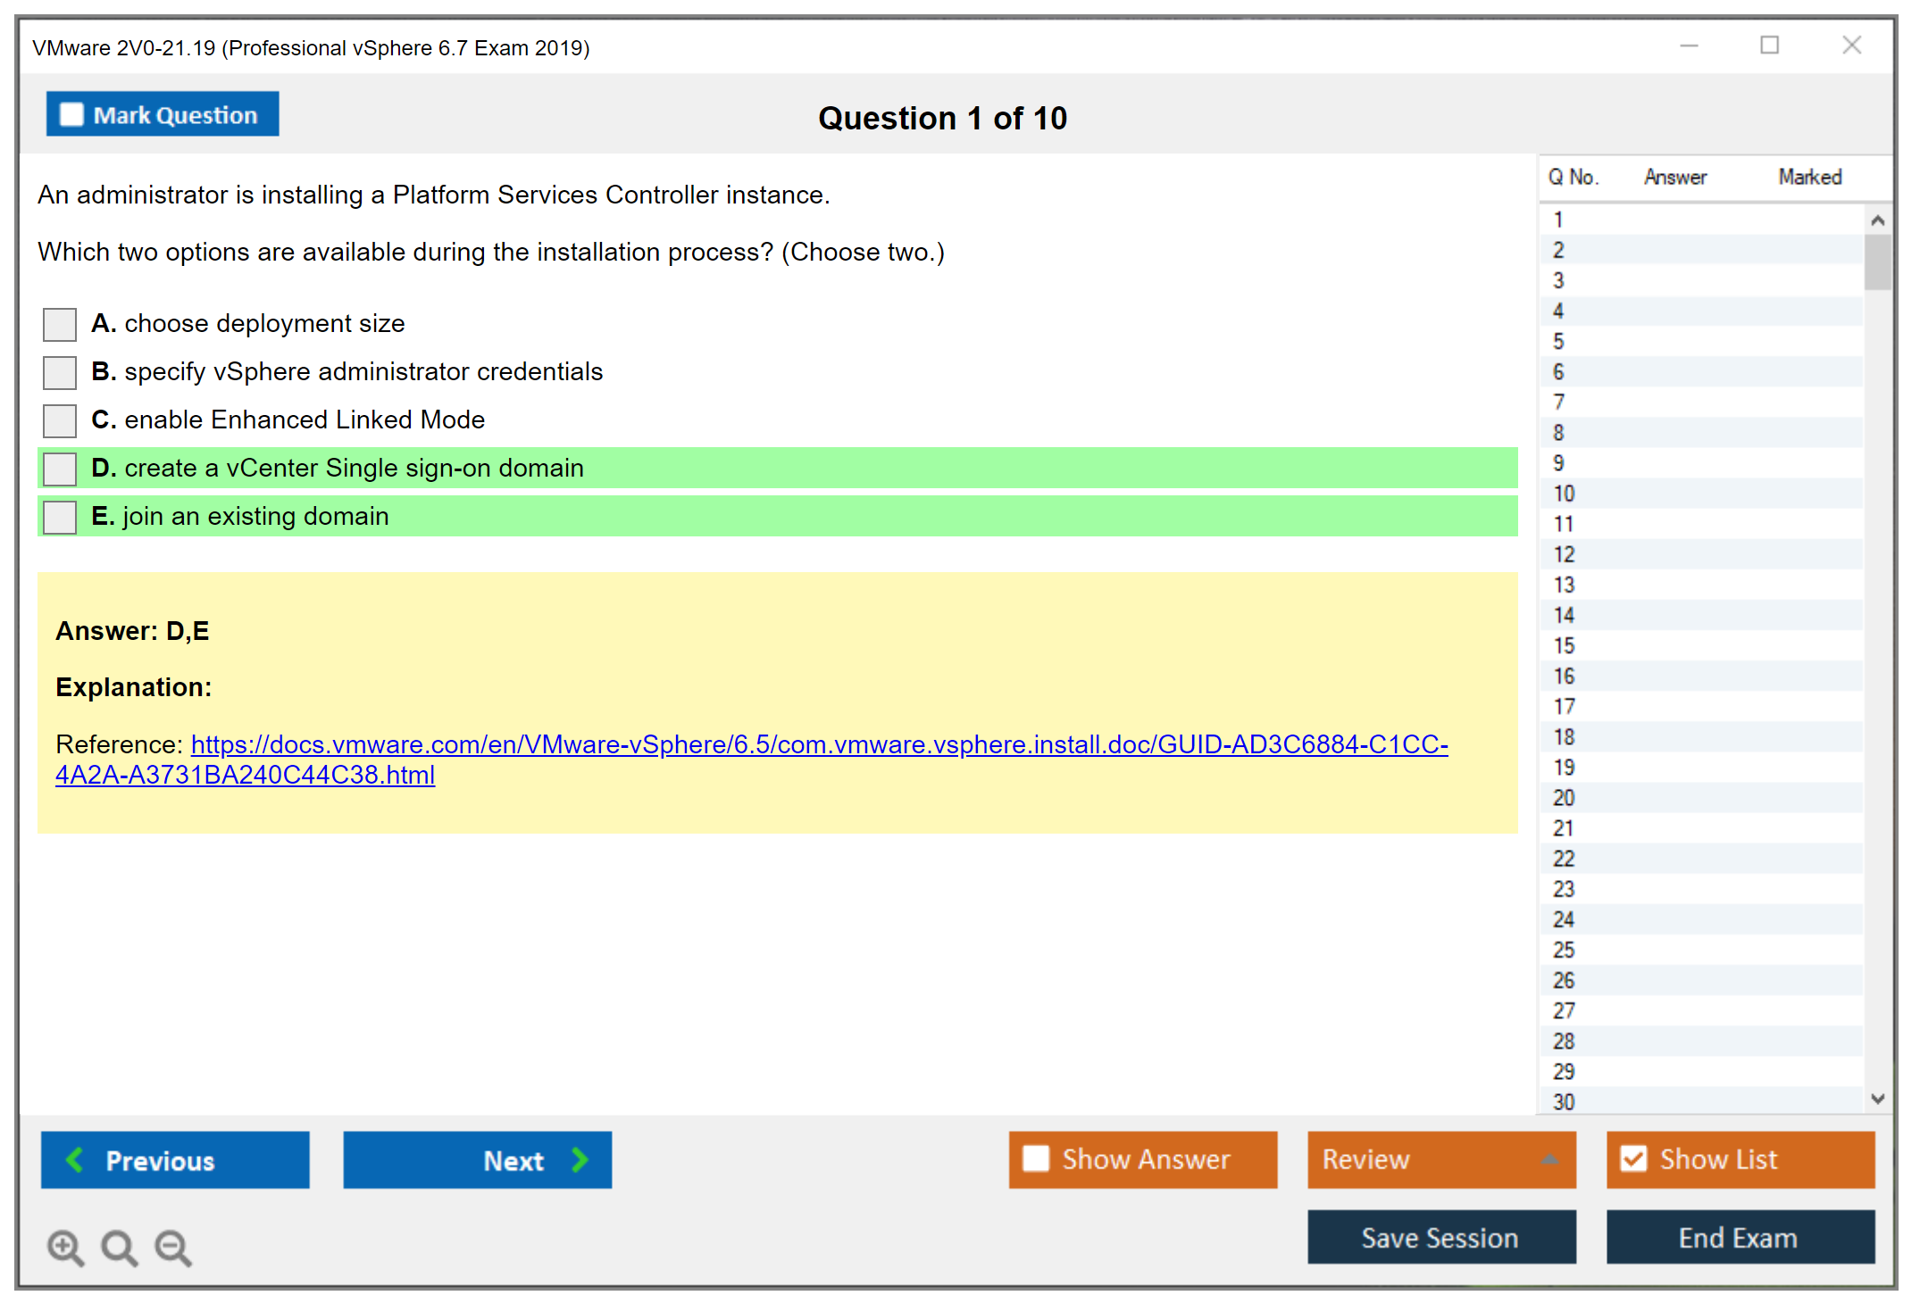Screen dimensions: 1920x1312
Task: Uncheck the Show List option
Action: click(1633, 1158)
